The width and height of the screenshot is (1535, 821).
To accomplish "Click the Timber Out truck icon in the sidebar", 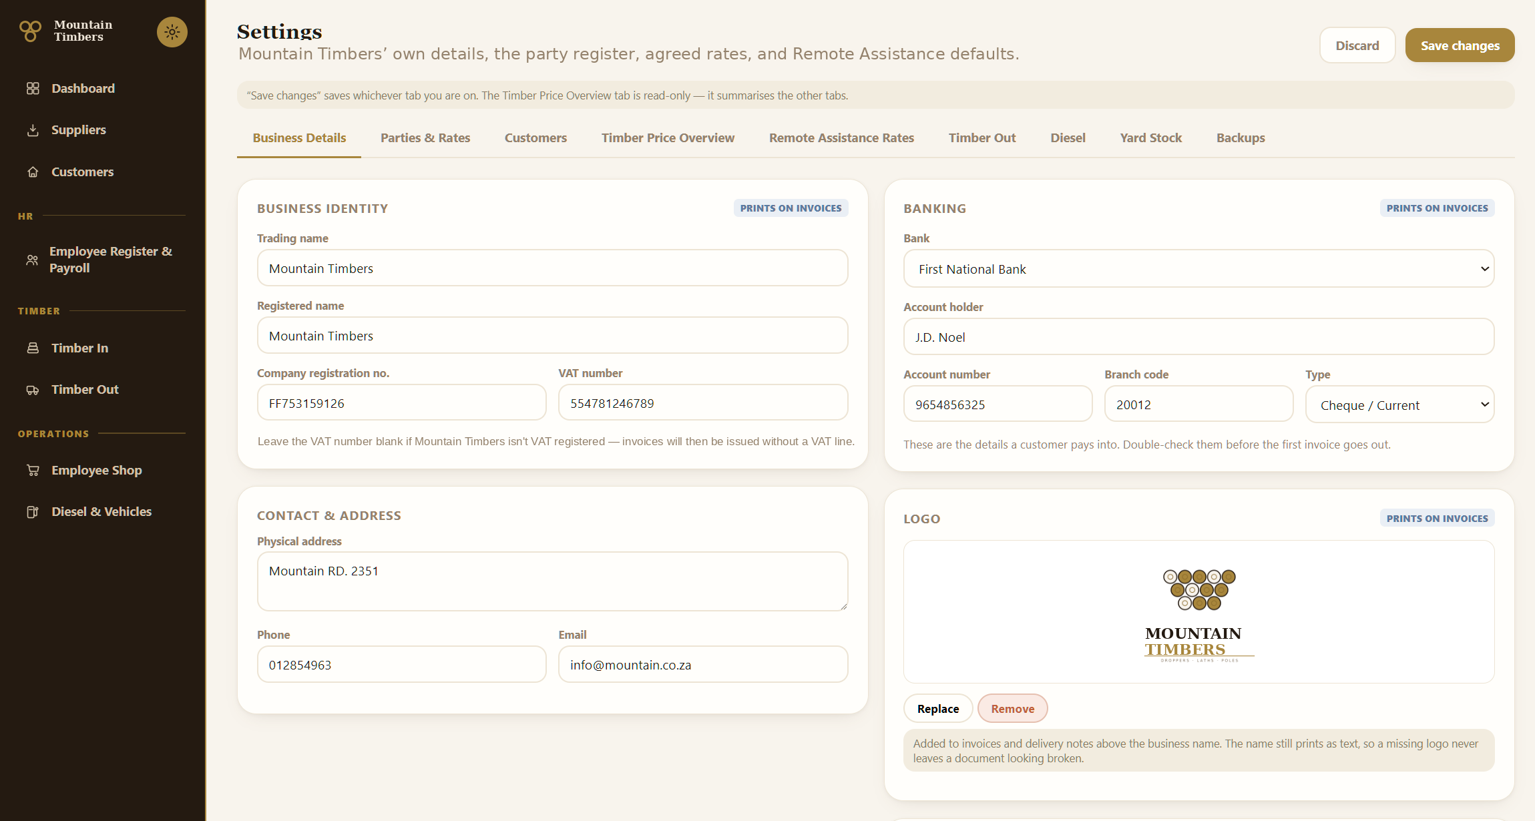I will [x=33, y=389].
